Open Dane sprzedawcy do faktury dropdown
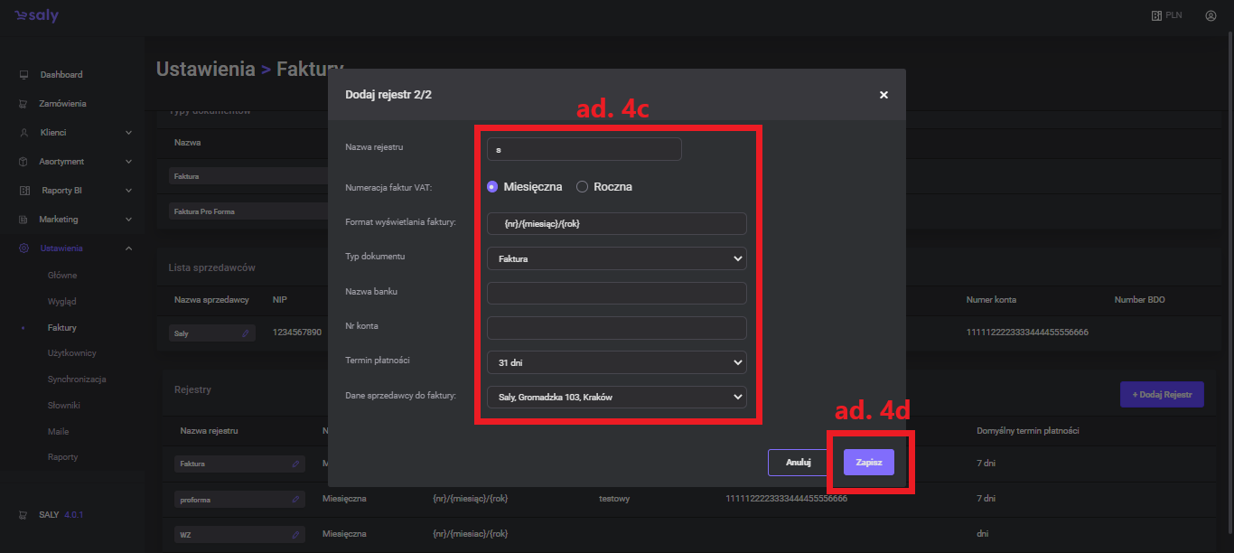 [616, 397]
